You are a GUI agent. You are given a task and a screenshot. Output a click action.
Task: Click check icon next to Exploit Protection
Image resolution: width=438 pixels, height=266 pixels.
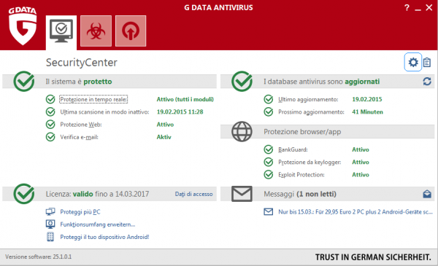269,175
